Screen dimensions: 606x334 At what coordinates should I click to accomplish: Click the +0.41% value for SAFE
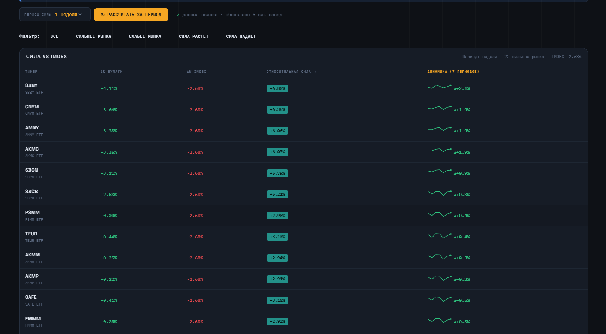click(x=109, y=301)
